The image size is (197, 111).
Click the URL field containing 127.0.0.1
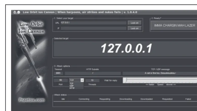(93, 23)
